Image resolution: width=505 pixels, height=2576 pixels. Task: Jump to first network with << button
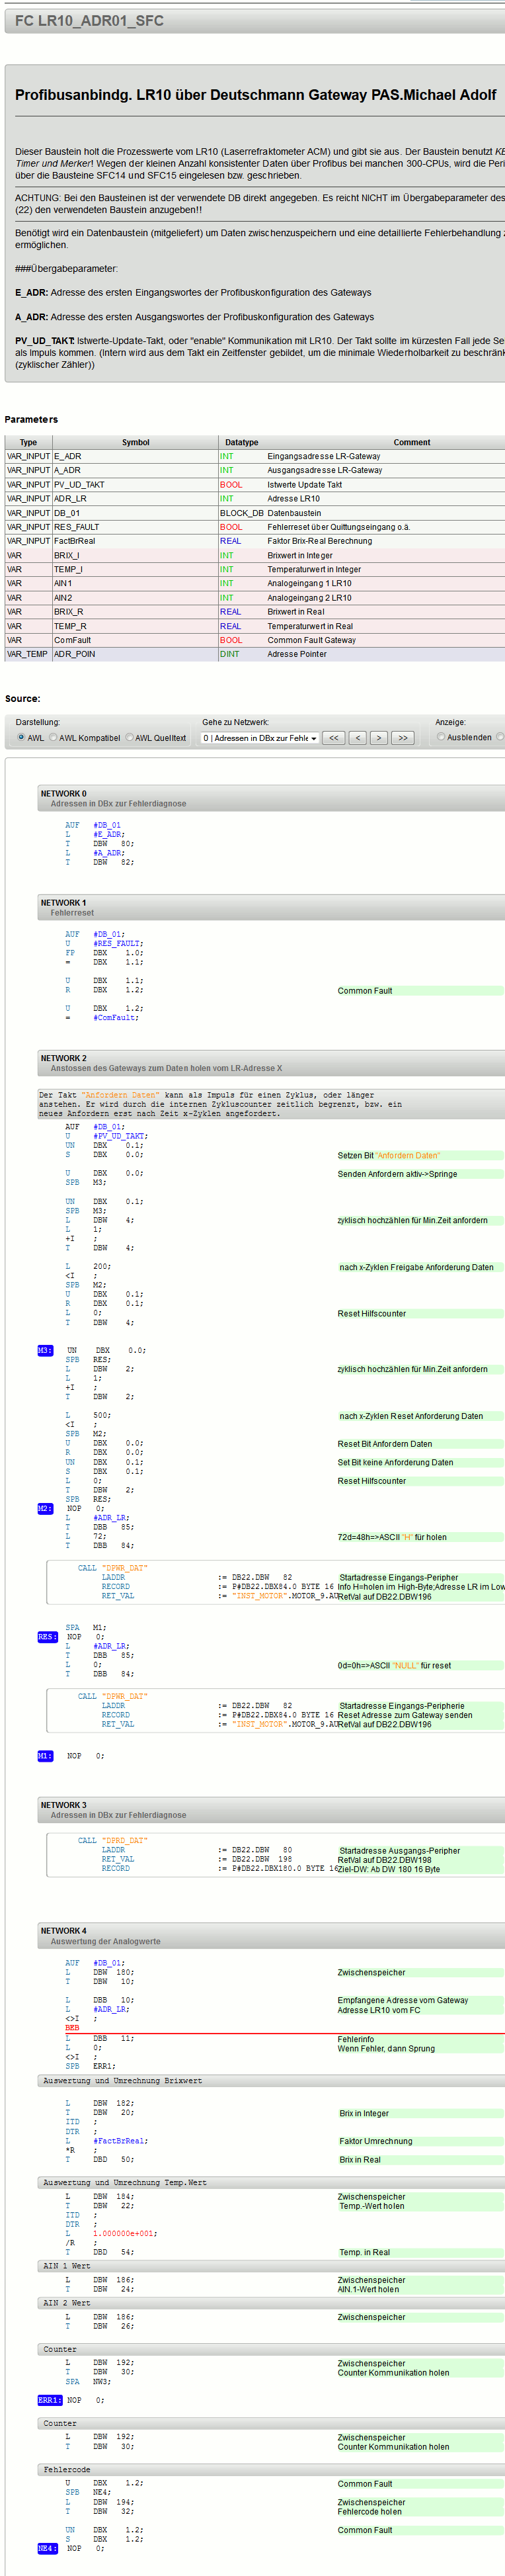pos(334,738)
